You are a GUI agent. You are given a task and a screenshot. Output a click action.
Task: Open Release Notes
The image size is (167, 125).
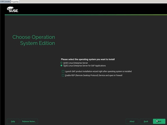pyautogui.click(x=29, y=121)
